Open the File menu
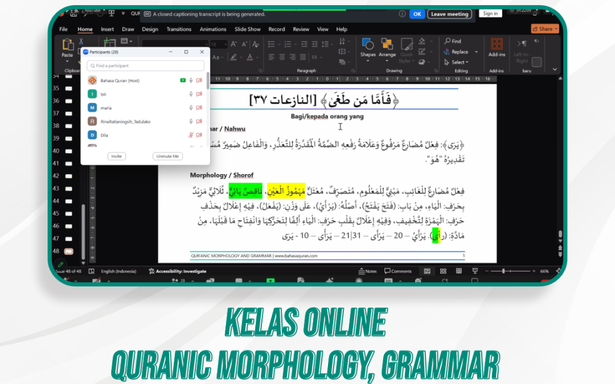 coord(63,29)
